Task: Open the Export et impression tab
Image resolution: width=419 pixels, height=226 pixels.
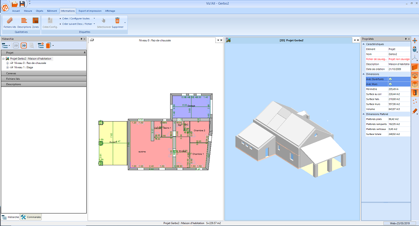Action: click(90, 11)
